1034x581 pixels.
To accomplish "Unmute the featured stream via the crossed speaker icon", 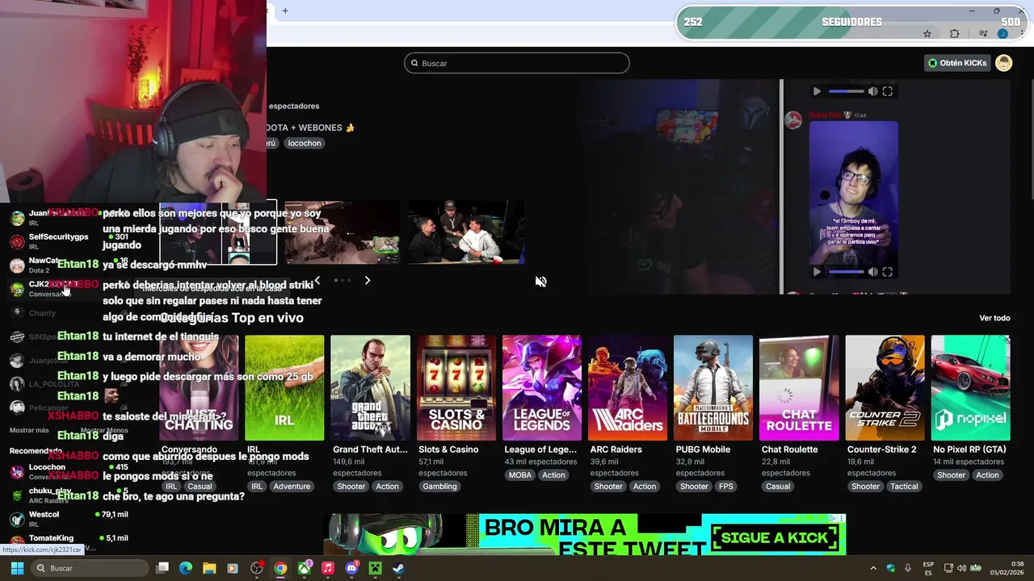I will pyautogui.click(x=541, y=282).
